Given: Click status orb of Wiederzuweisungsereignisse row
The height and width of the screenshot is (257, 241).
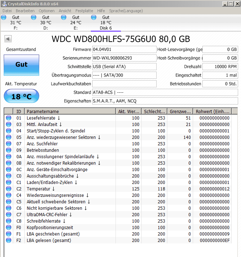Looking at the screenshot, I should point(9,195).
